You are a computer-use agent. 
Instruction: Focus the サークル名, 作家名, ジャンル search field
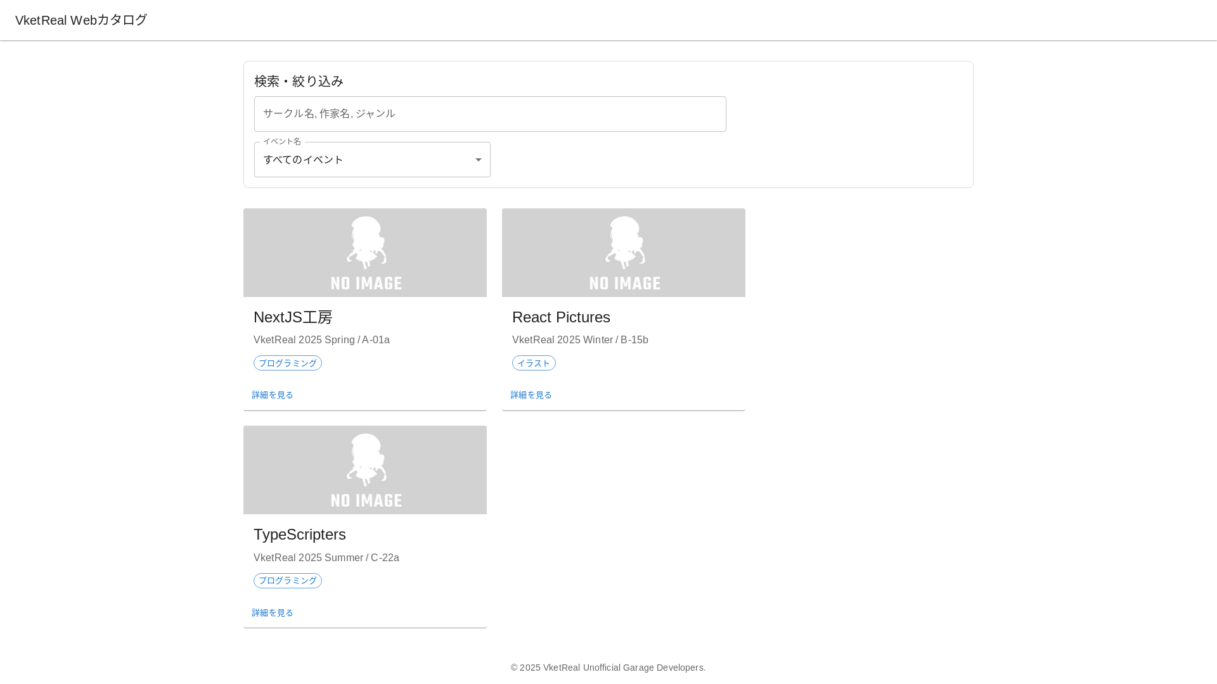tap(490, 114)
